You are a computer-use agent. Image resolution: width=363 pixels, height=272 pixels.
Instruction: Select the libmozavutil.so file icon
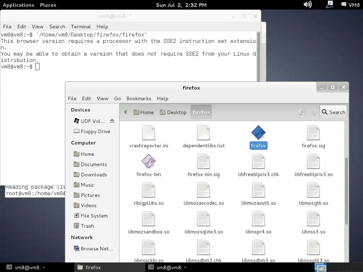click(258, 190)
